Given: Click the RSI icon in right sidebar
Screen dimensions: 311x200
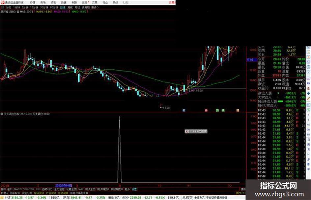Looking at the screenshot, I should pos(308,83).
